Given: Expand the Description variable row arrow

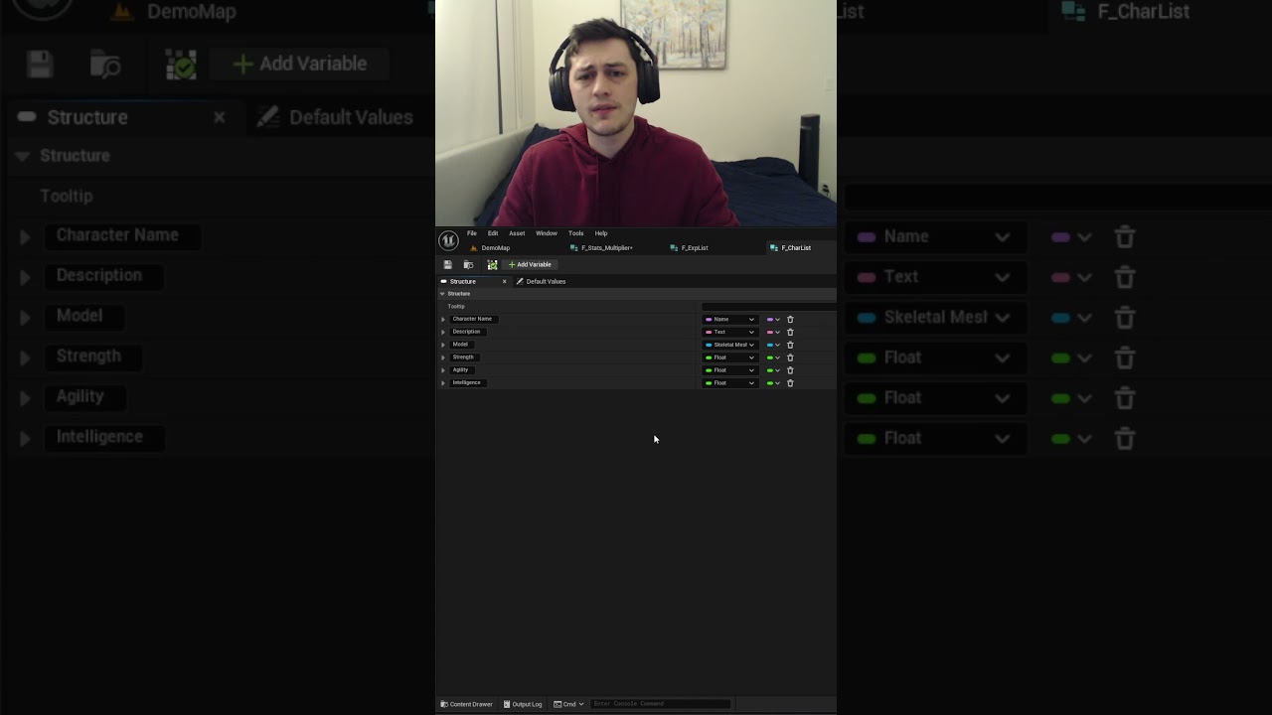Looking at the screenshot, I should click(443, 333).
